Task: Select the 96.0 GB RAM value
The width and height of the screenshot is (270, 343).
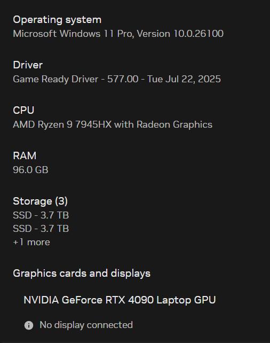Action: 30,170
